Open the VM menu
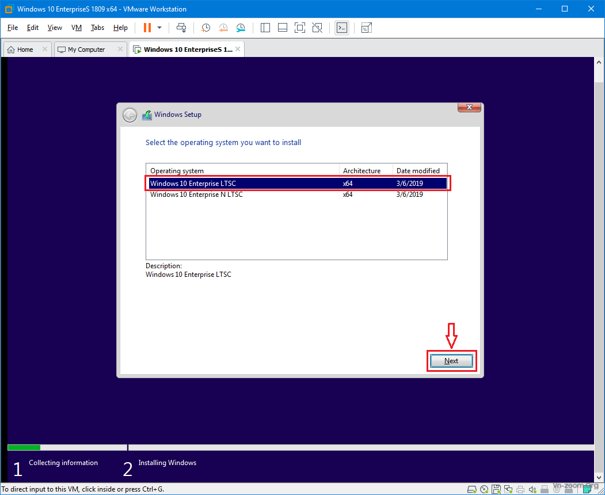The image size is (605, 495). (77, 28)
